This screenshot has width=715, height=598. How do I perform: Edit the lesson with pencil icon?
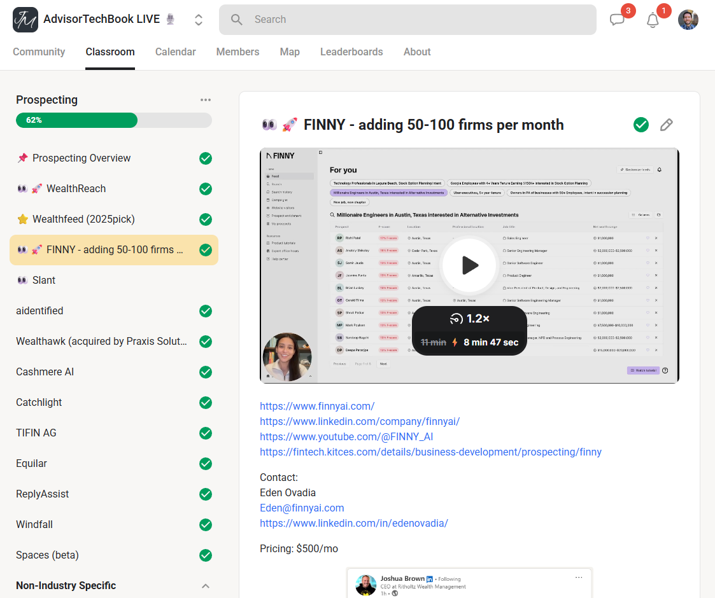pos(666,125)
